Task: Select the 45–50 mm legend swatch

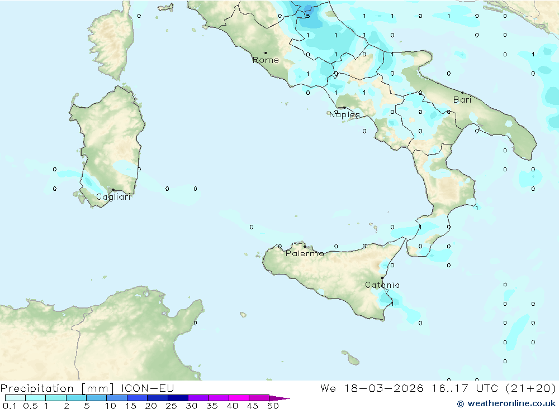Action: (259, 398)
